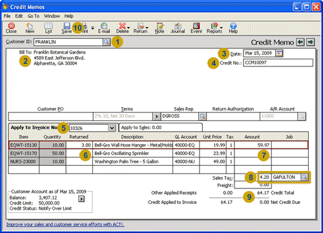
Task: Click GL Account cell 40000-NU
Action: pos(186,161)
